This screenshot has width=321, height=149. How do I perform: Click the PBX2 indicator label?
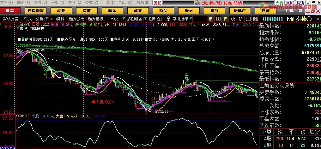click(45, 25)
